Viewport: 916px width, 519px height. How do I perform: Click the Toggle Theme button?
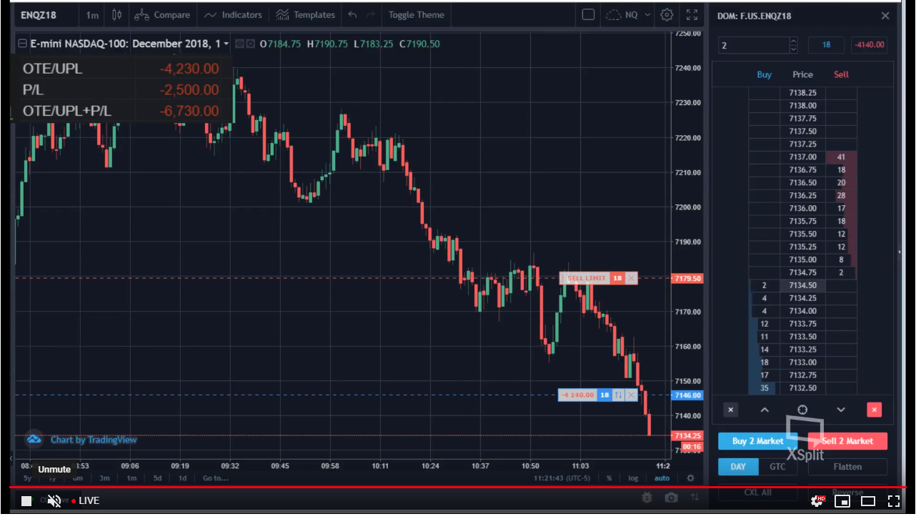pyautogui.click(x=417, y=15)
